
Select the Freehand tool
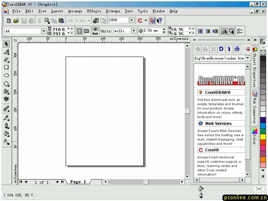6,60
